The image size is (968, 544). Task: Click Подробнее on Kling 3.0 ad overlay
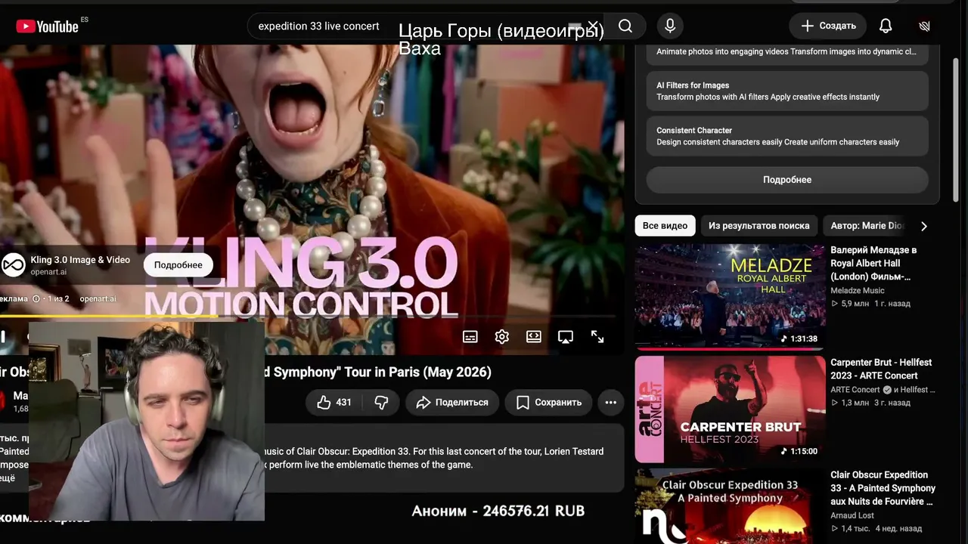coord(178,265)
